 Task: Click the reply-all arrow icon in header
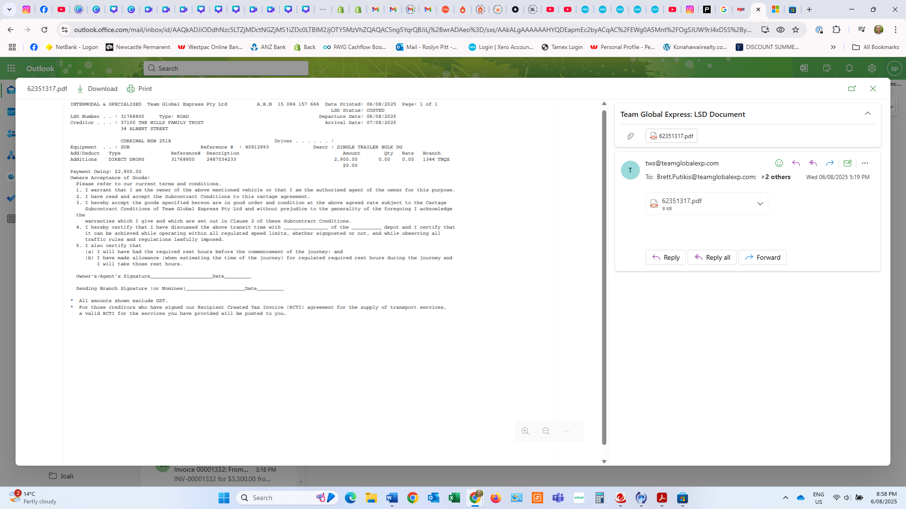coord(813,163)
